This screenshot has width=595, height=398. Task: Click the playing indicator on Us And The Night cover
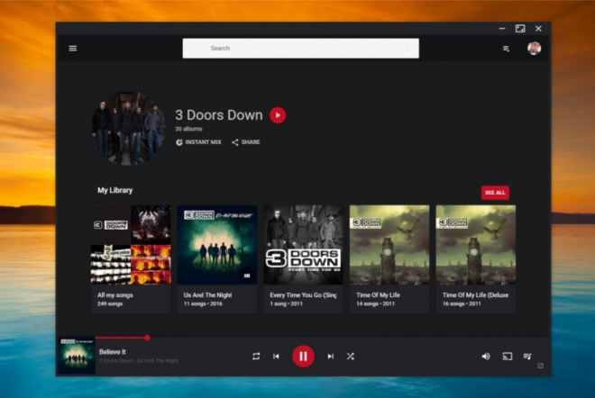247,276
